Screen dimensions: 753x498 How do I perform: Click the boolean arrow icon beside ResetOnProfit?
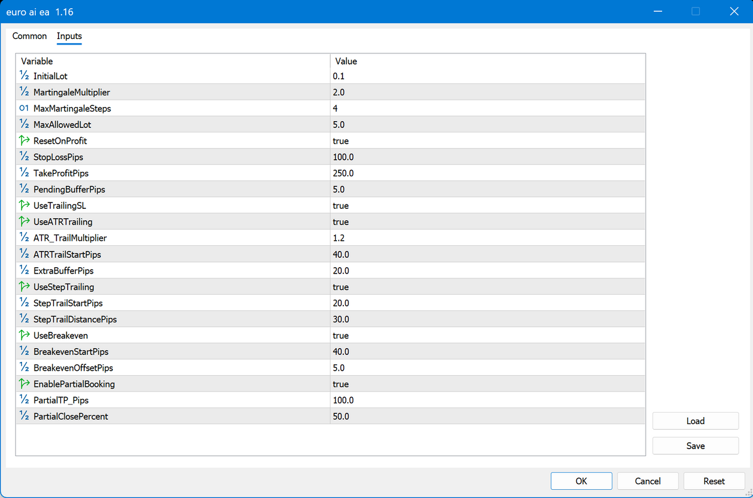pos(24,140)
